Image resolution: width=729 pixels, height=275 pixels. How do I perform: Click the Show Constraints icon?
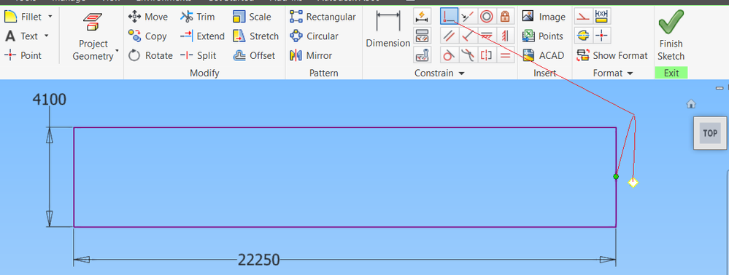pyautogui.click(x=422, y=35)
